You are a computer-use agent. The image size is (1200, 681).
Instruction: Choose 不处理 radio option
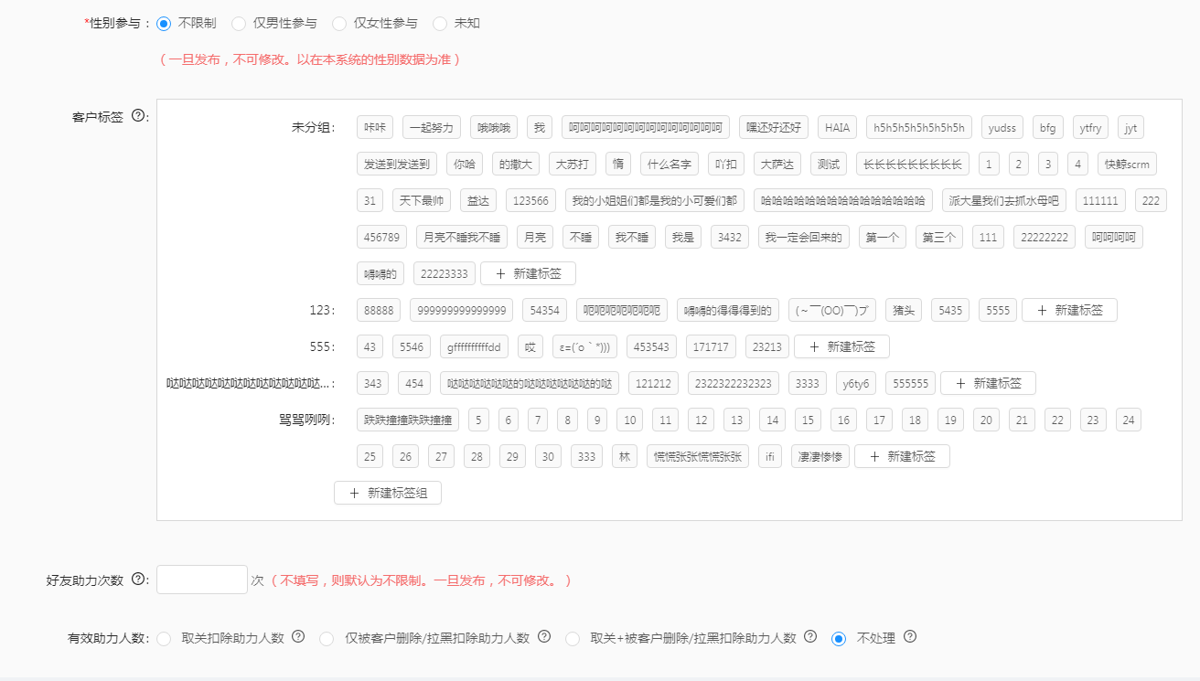click(x=839, y=639)
